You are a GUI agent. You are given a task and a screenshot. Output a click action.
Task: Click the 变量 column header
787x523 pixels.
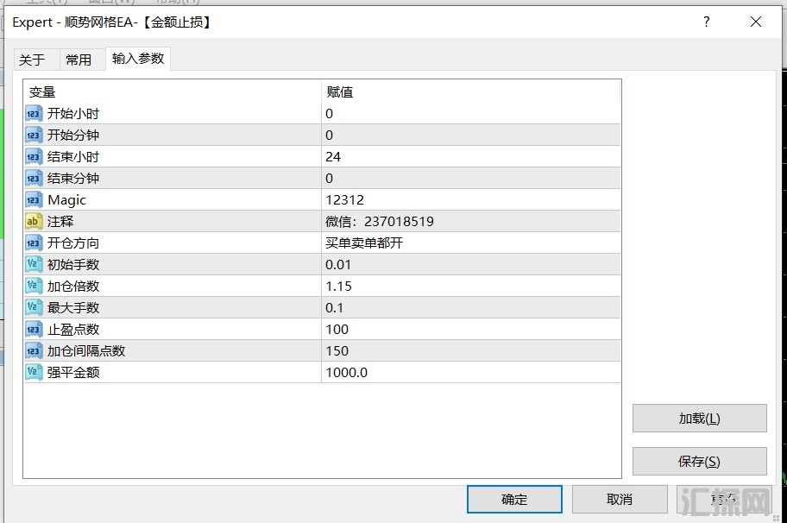click(x=173, y=92)
